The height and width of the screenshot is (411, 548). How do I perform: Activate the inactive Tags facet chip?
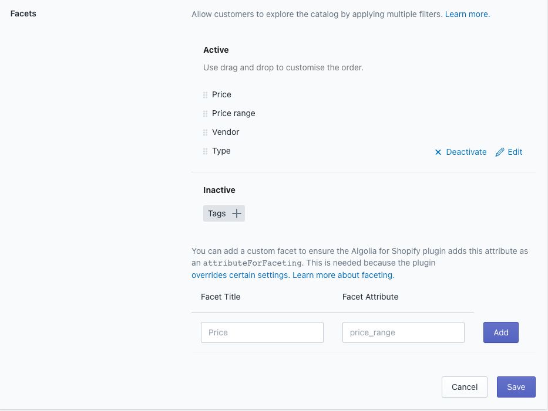click(x=224, y=213)
